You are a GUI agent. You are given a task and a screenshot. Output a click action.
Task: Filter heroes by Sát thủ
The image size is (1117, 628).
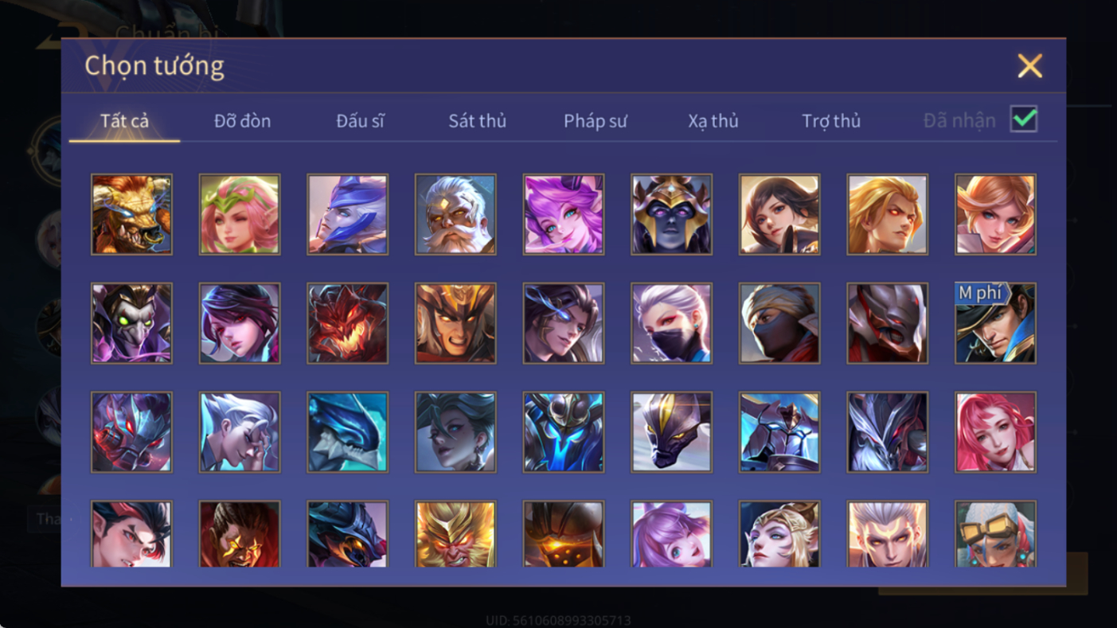pyautogui.click(x=478, y=121)
